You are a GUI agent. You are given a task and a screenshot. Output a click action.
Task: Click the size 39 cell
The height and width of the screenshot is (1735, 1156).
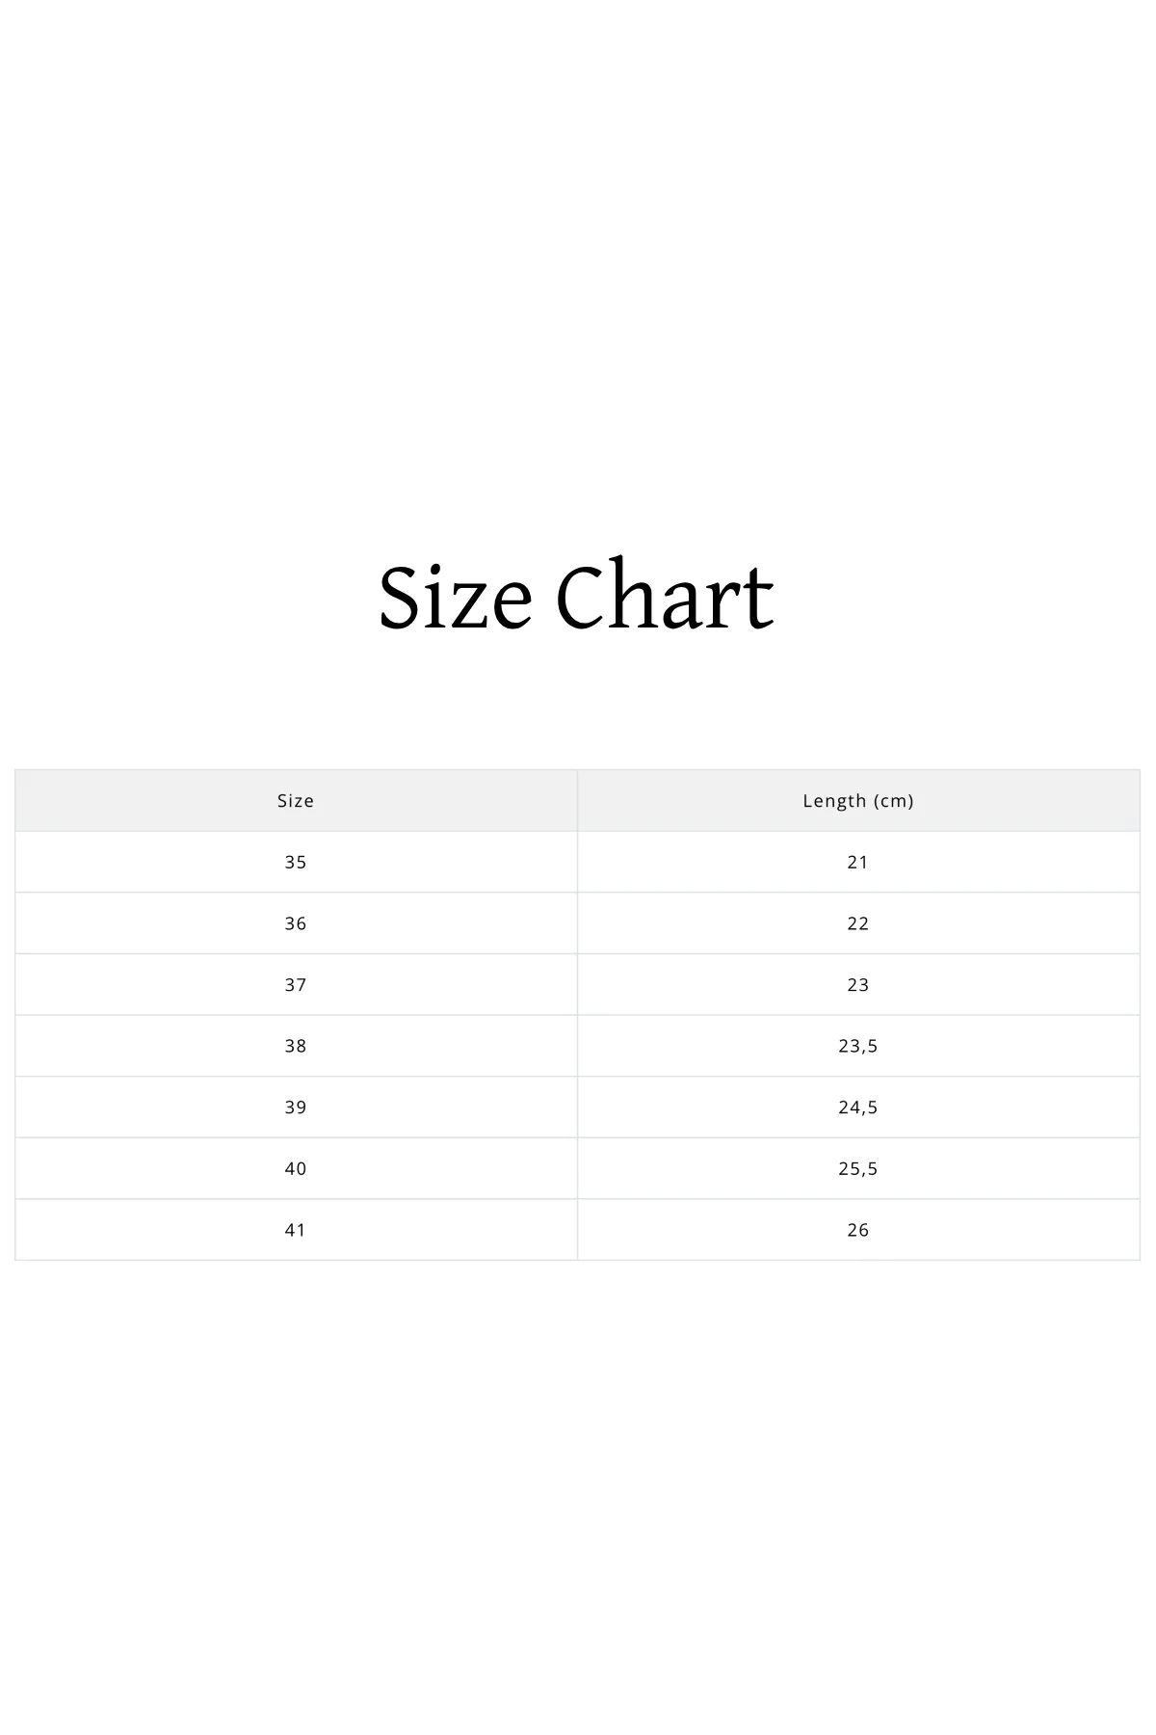click(x=296, y=1108)
